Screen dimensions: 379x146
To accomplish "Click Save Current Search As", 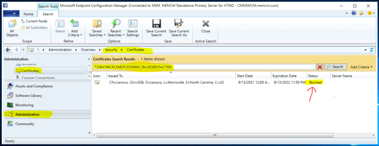I will coord(179,28).
